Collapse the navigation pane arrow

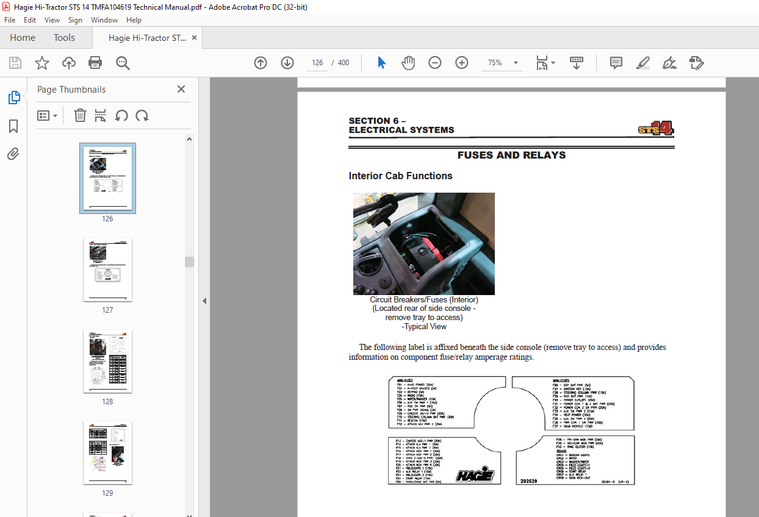click(204, 301)
